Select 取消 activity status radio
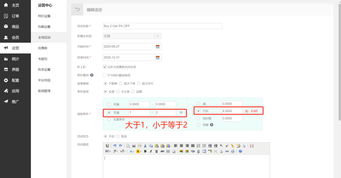The image size is (341, 178). point(118,136)
